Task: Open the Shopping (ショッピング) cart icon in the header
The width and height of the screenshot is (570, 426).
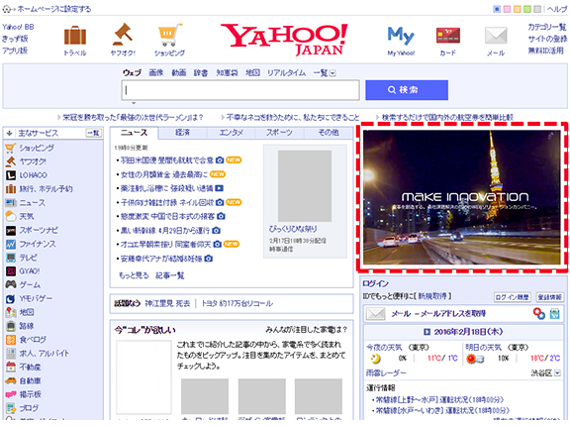Action: 169,35
